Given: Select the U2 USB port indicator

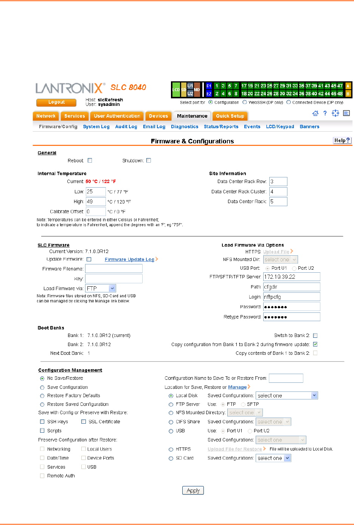Looking at the screenshot, I should coord(190,93).
